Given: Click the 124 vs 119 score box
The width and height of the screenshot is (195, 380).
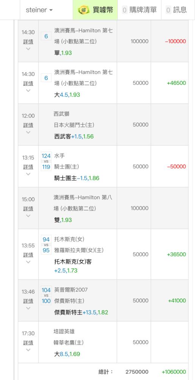Looking at the screenshot, I should (46, 161).
